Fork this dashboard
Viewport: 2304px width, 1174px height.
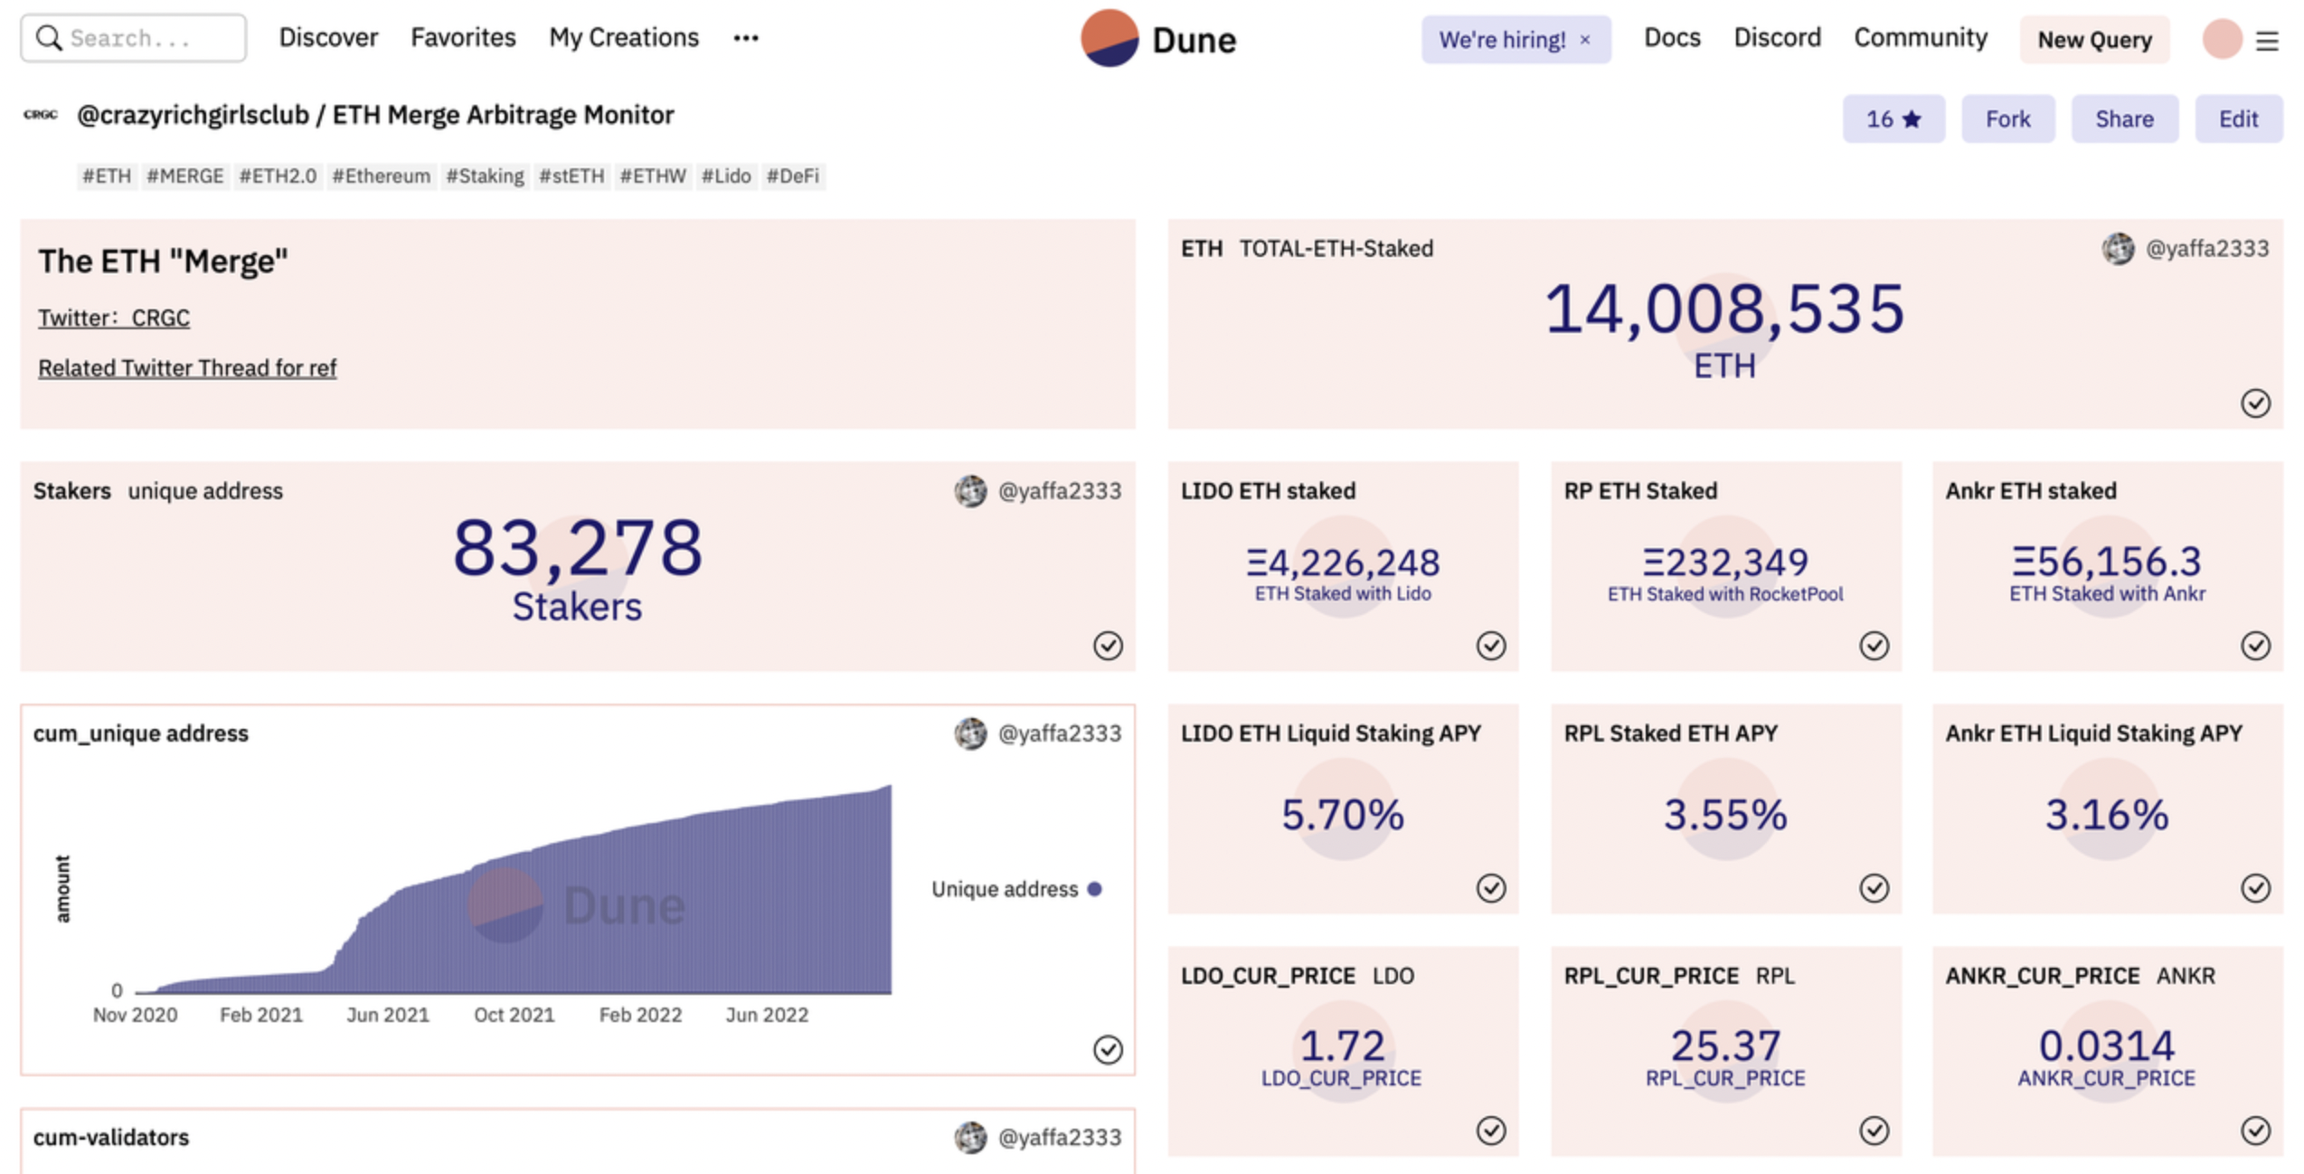coord(2007,118)
